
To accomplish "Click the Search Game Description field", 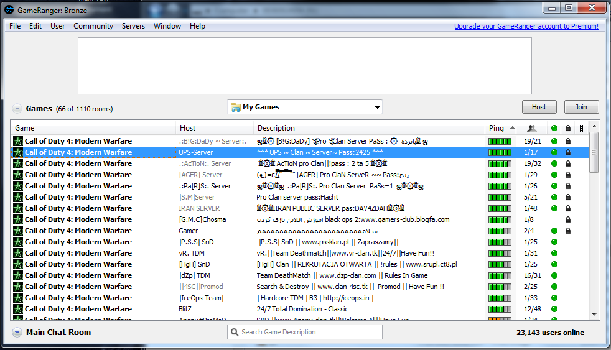I will pos(305,332).
